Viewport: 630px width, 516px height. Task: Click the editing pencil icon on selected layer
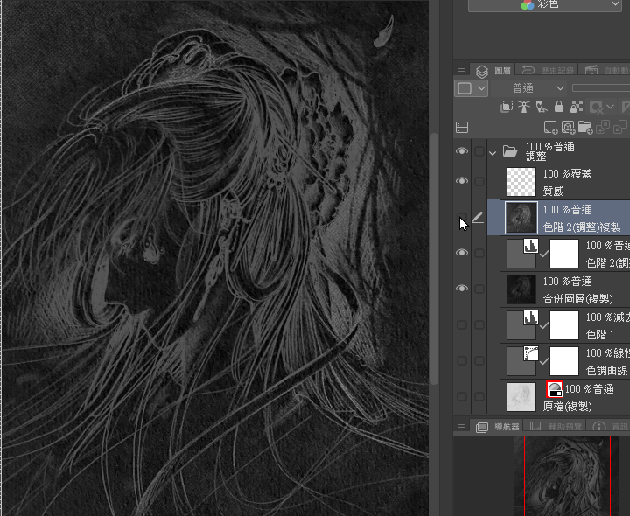point(478,218)
